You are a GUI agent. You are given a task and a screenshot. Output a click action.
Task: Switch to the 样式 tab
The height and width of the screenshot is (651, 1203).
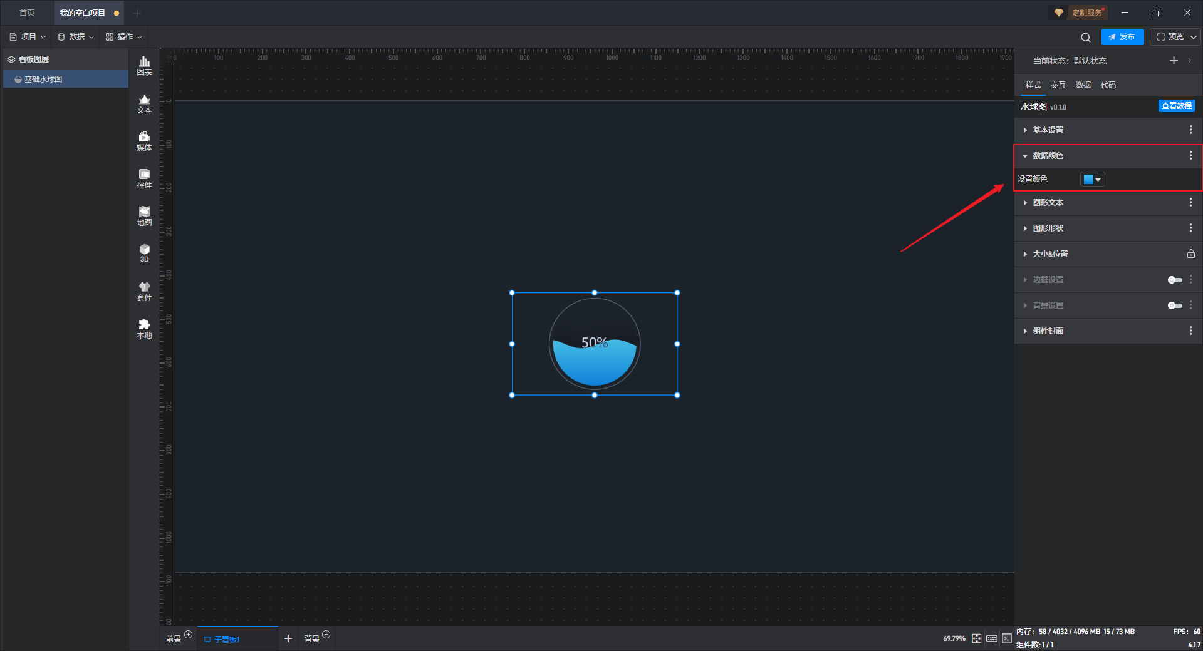[1033, 85]
